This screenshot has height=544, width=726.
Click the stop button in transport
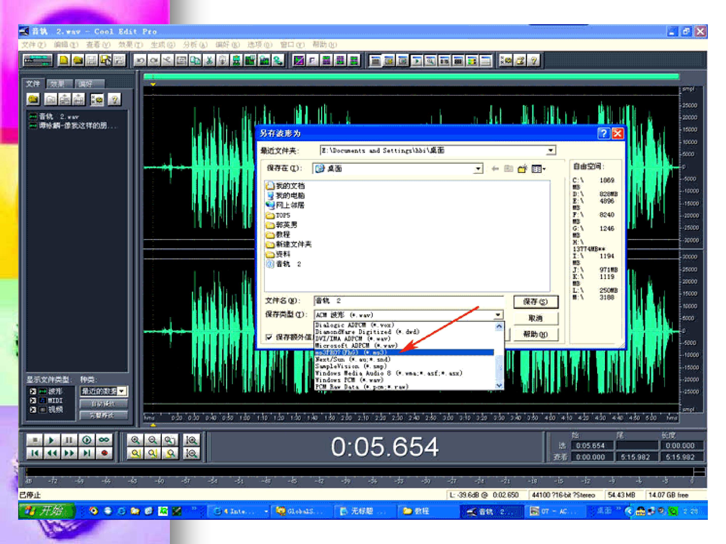[35, 440]
